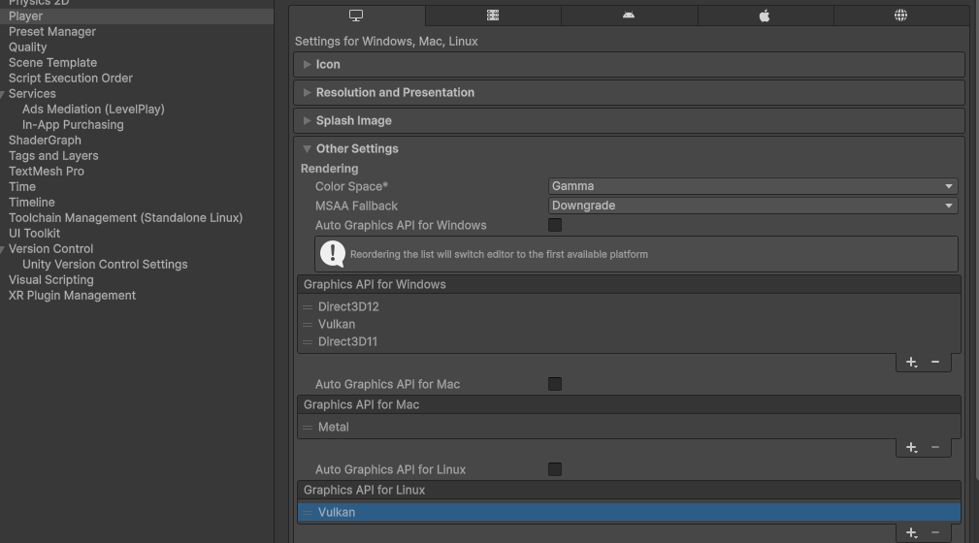Switch to the Dedicated Server platform tab

pos(493,16)
